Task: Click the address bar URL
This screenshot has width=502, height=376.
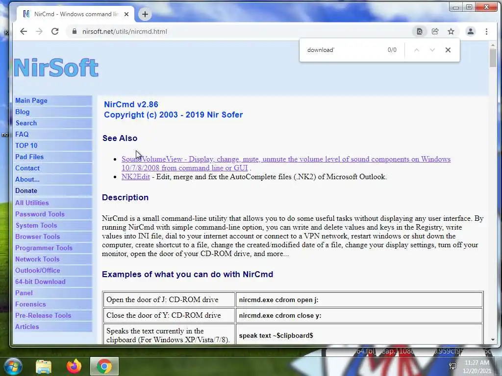Action: (x=125, y=31)
